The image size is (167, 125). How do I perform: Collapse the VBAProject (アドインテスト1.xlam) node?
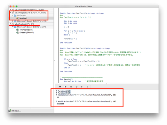click(x=10, y=12)
